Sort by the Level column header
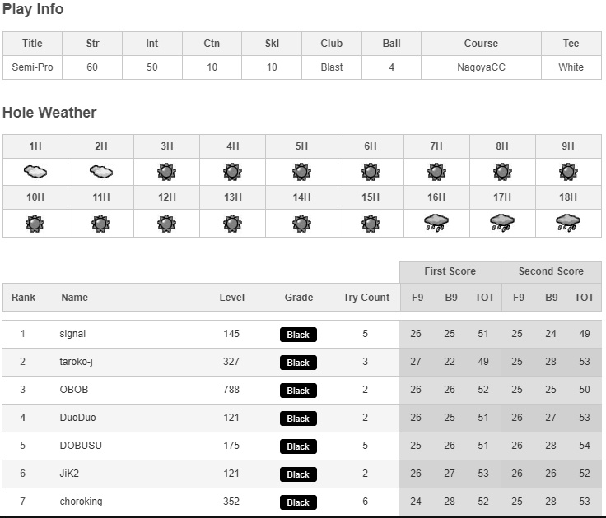This screenshot has height=518, width=606. click(x=231, y=298)
